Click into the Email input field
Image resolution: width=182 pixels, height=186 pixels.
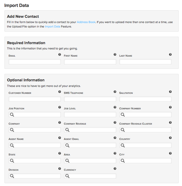pyautogui.click(x=35, y=62)
